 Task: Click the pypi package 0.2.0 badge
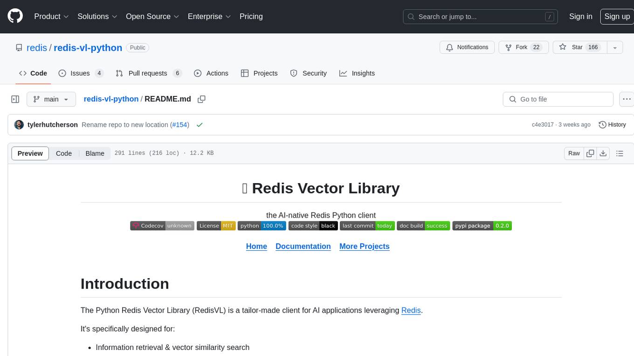(x=482, y=226)
